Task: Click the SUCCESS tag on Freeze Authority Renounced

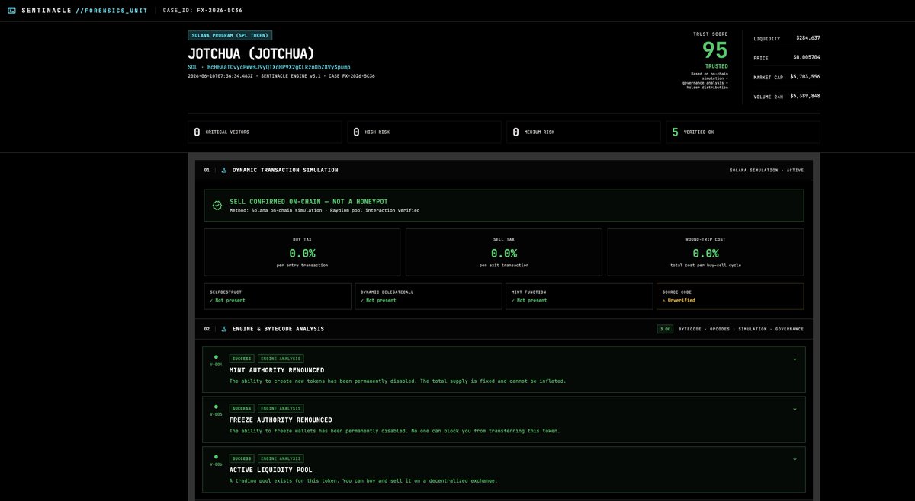Action: coord(242,409)
